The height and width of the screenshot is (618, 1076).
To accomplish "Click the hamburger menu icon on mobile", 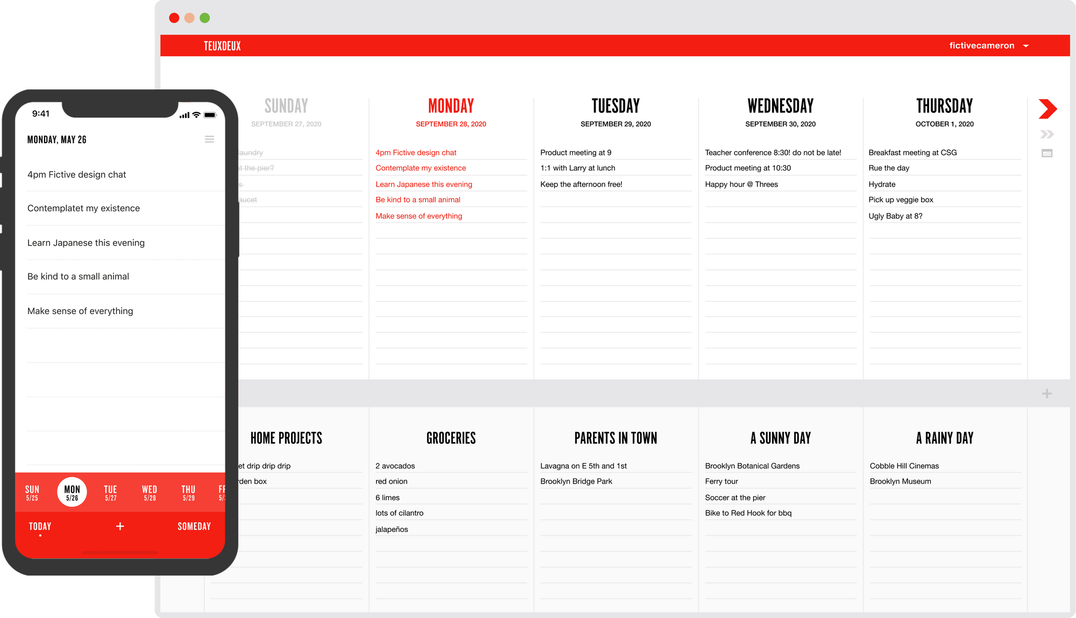I will point(209,139).
